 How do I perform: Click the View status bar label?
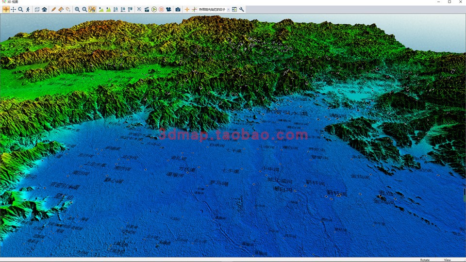point(447,260)
